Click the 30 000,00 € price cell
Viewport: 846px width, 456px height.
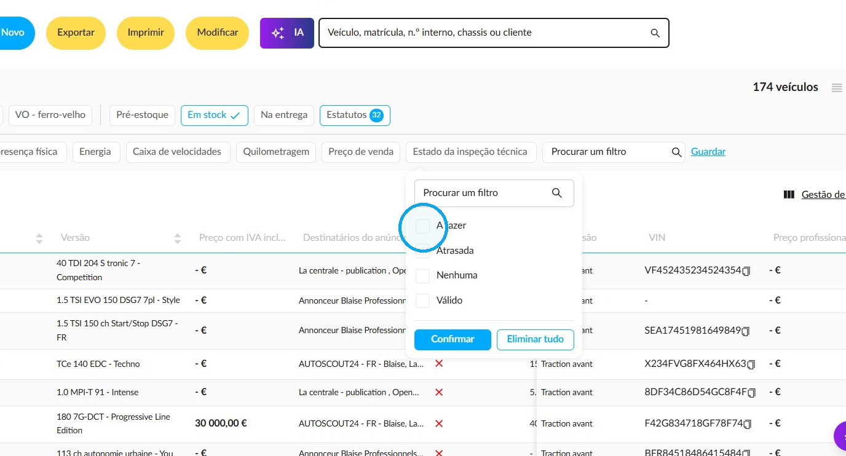tap(221, 423)
